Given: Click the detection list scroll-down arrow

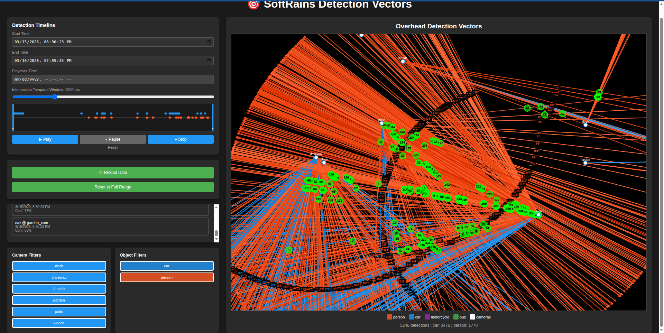Looking at the screenshot, I should (216, 239).
